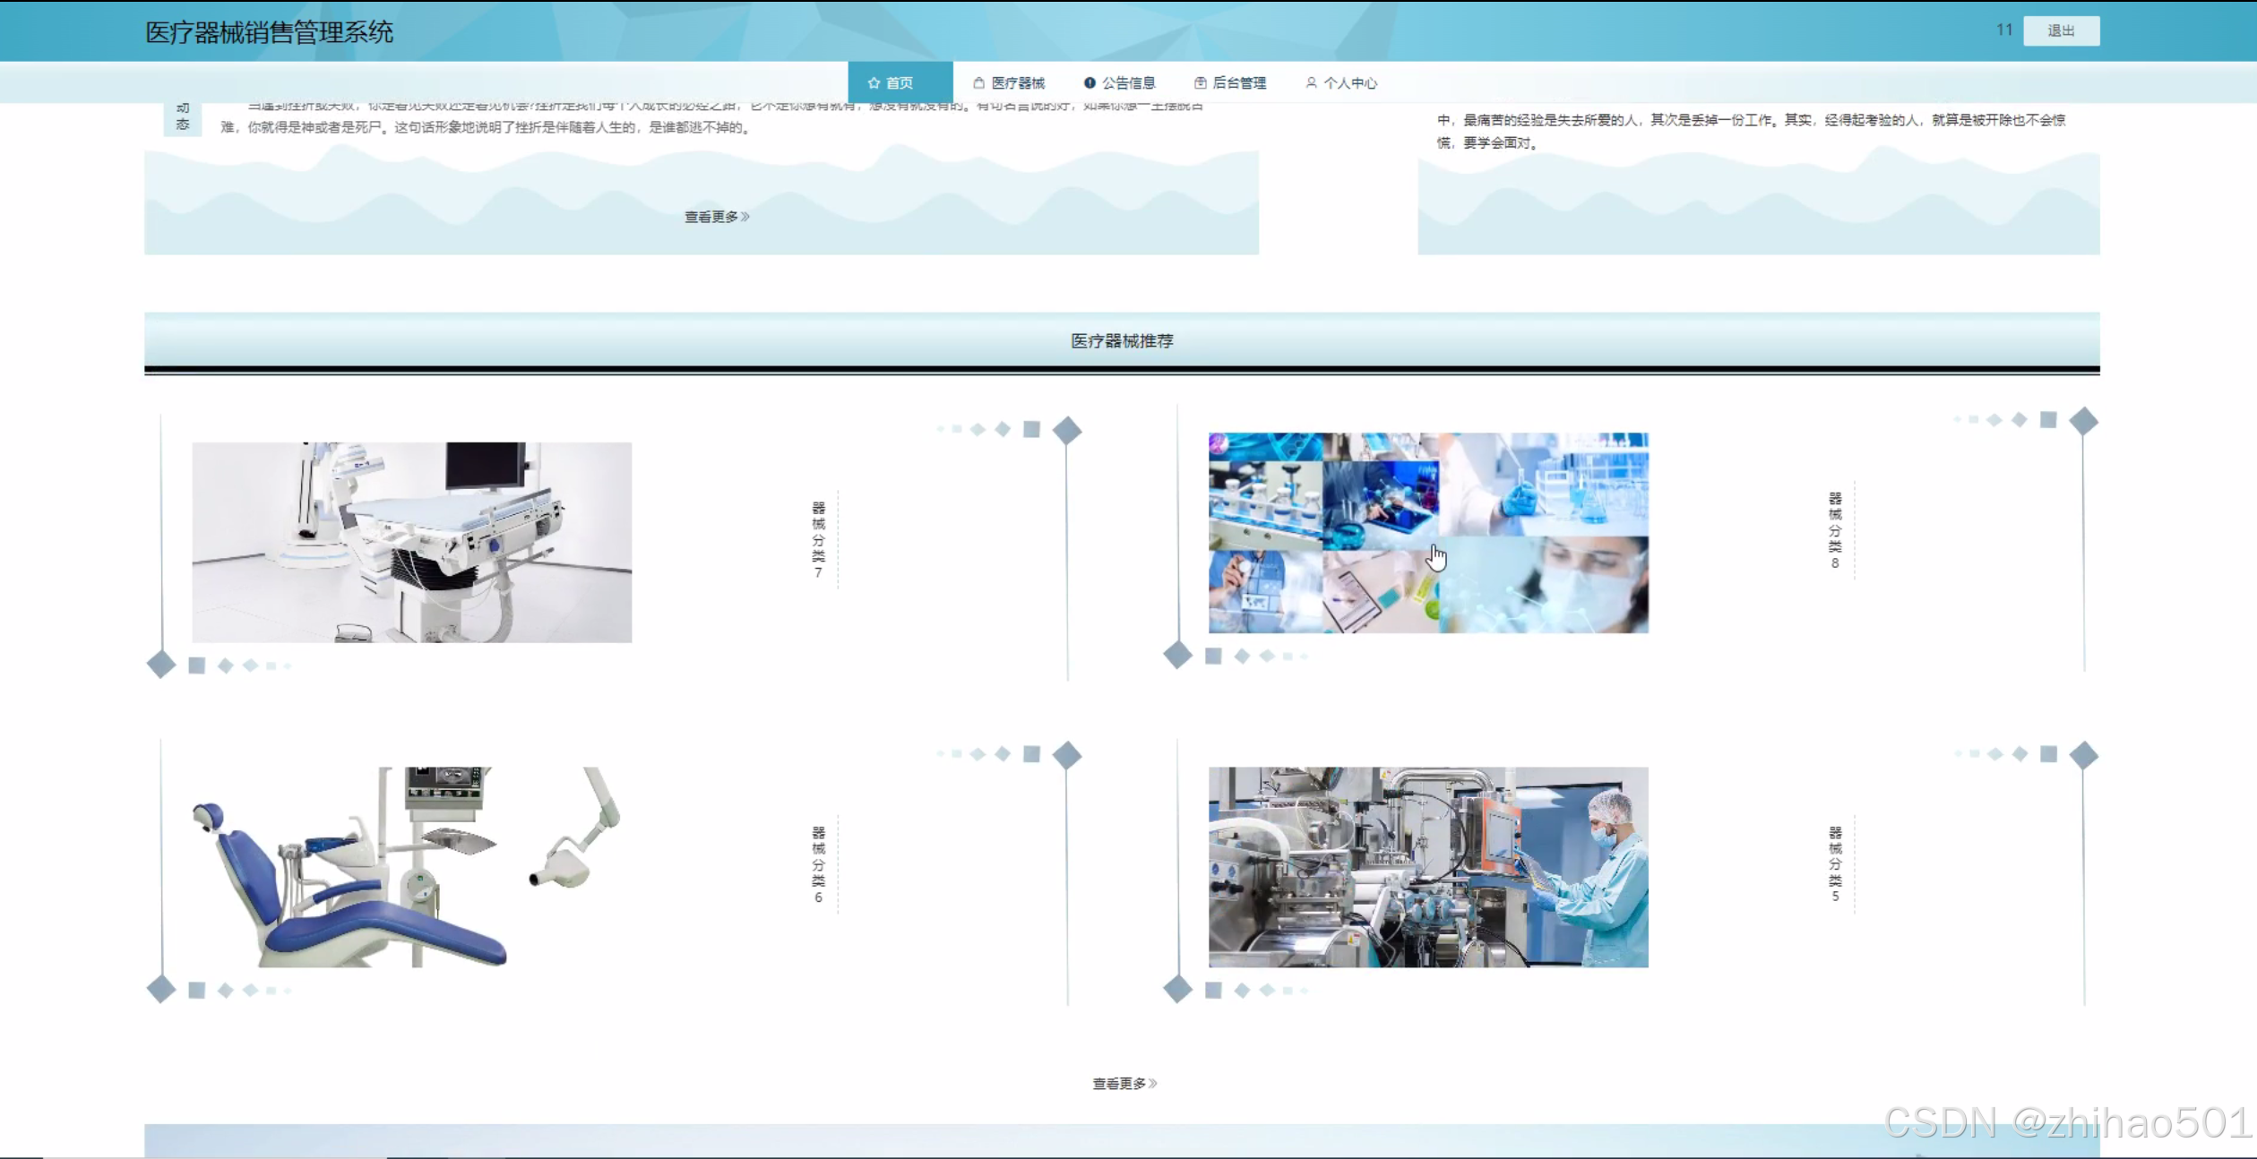Switch to the 公告信息 tab
2257x1159 pixels.
tap(1128, 83)
